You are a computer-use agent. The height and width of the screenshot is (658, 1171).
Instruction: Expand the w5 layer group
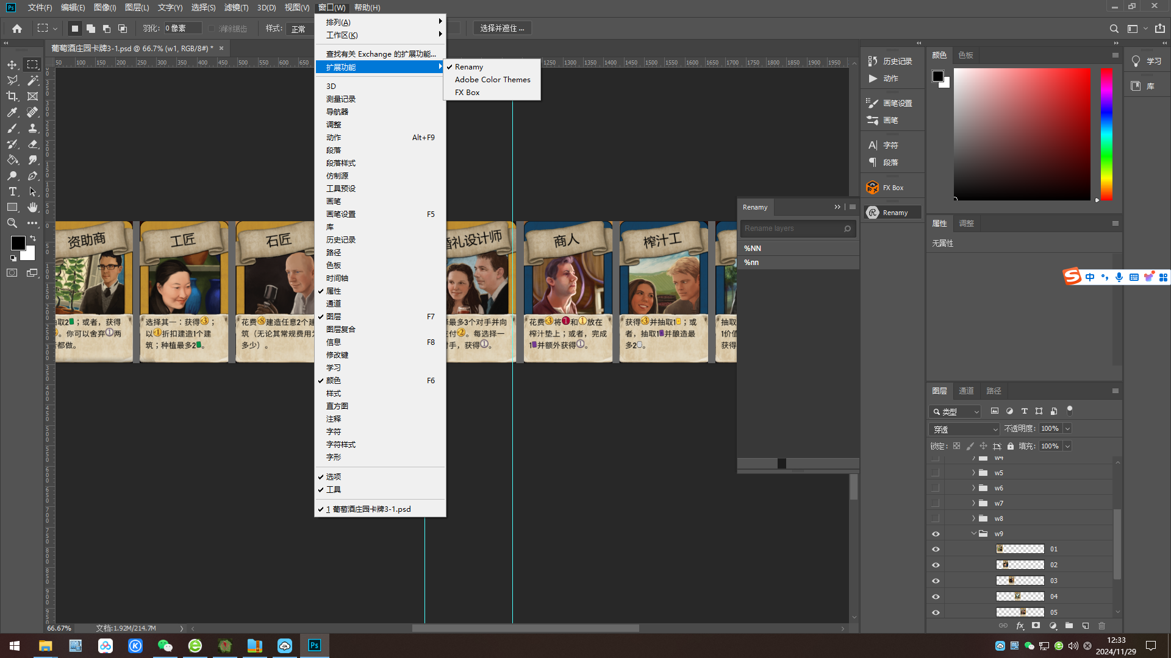point(973,473)
